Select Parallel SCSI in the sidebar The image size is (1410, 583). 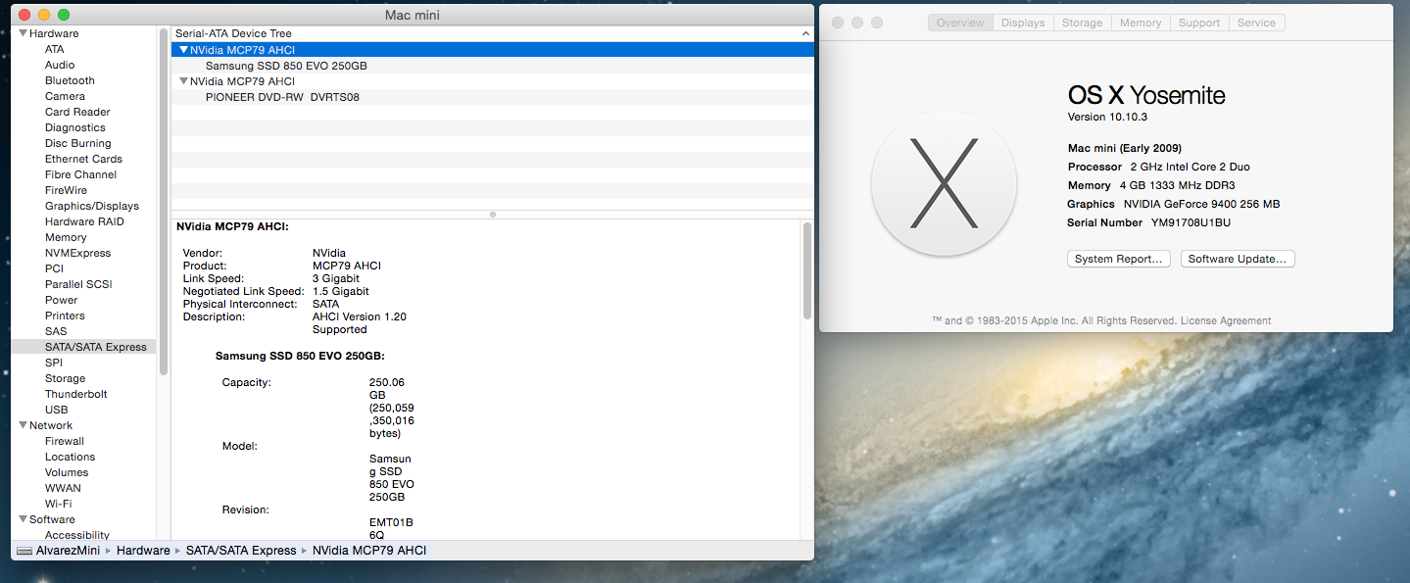point(78,284)
